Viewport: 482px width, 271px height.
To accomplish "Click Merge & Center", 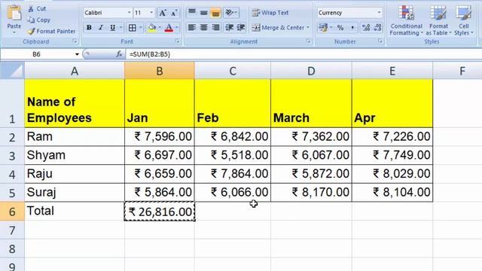I will click(x=278, y=28).
